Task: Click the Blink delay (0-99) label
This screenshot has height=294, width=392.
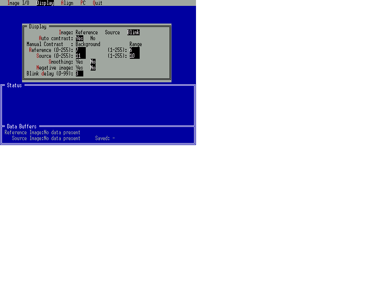Action: point(50,73)
